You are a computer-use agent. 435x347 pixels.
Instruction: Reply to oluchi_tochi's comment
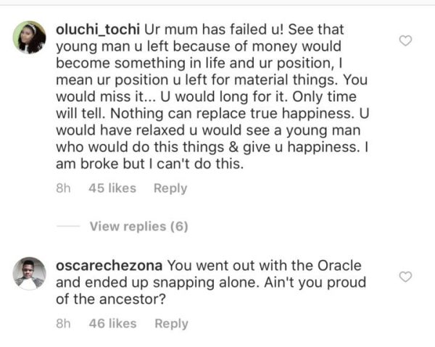pyautogui.click(x=170, y=188)
